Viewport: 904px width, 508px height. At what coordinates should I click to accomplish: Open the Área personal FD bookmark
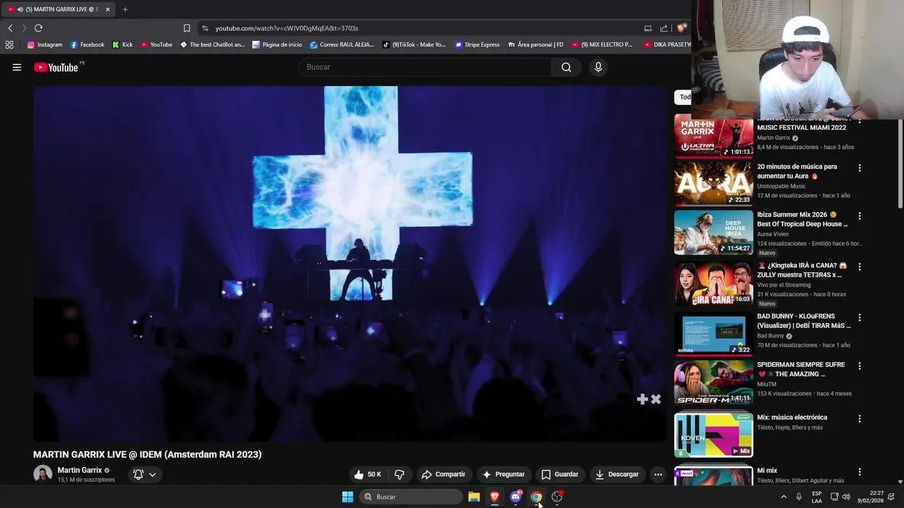(x=535, y=44)
